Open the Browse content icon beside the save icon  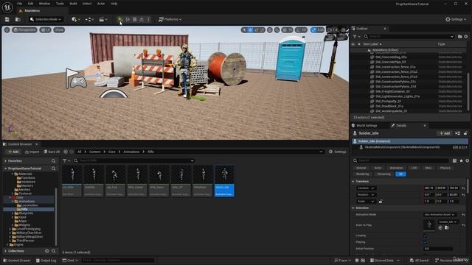pos(18,19)
